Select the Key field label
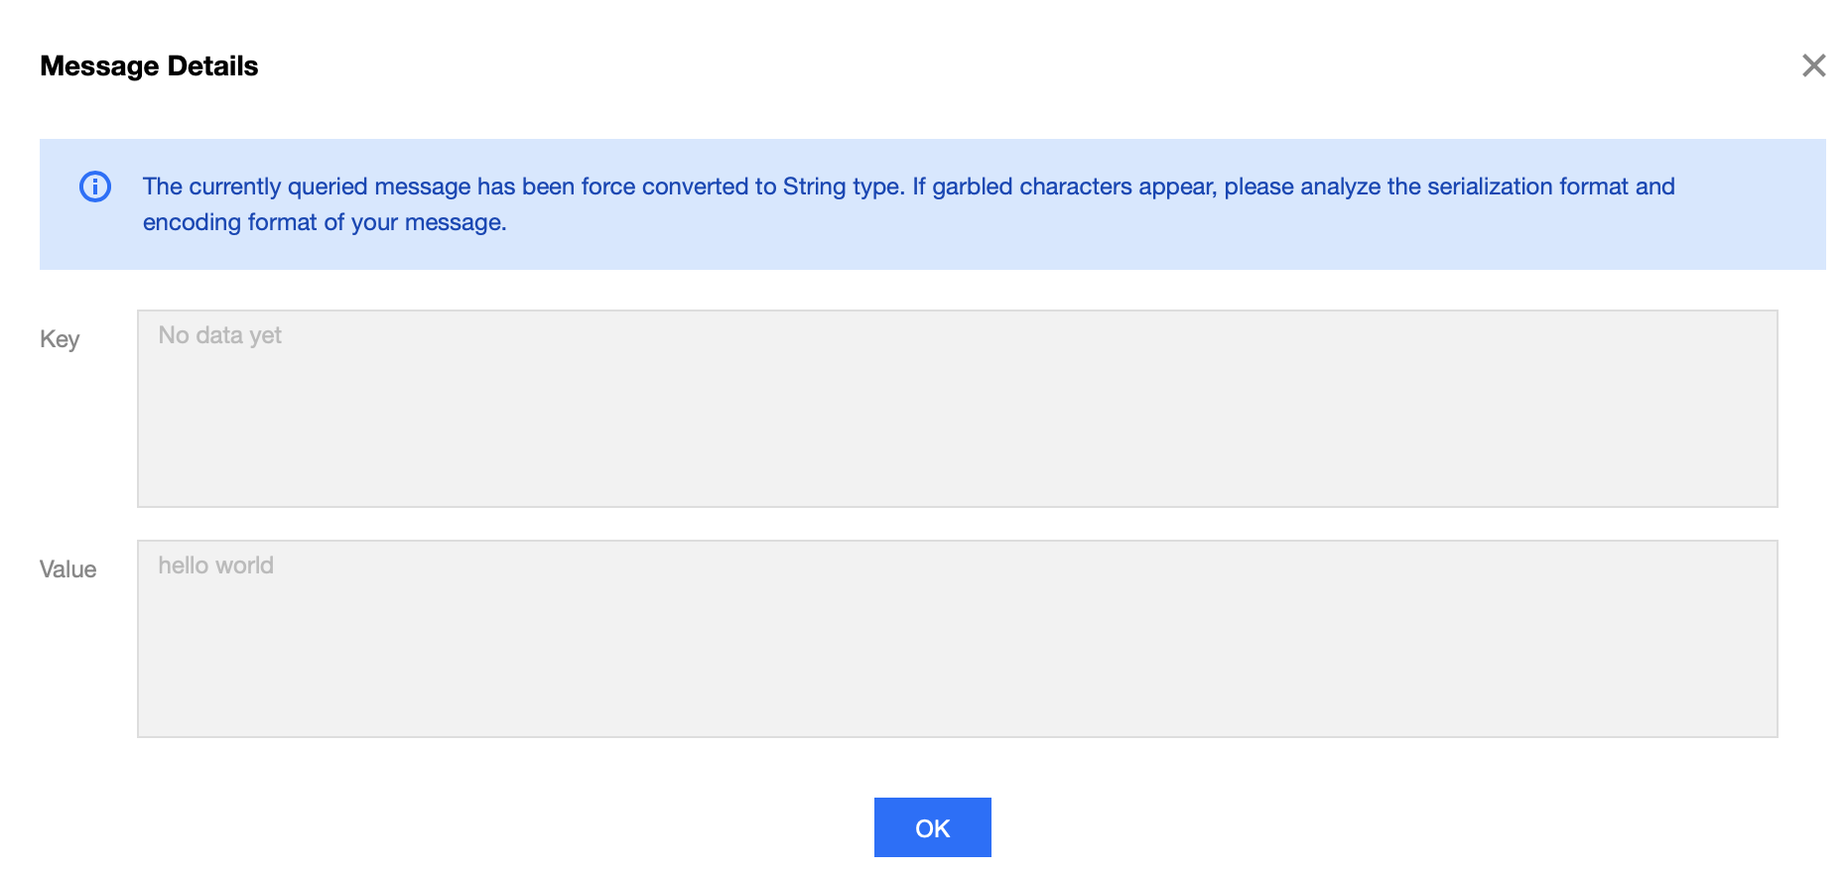 [x=60, y=339]
